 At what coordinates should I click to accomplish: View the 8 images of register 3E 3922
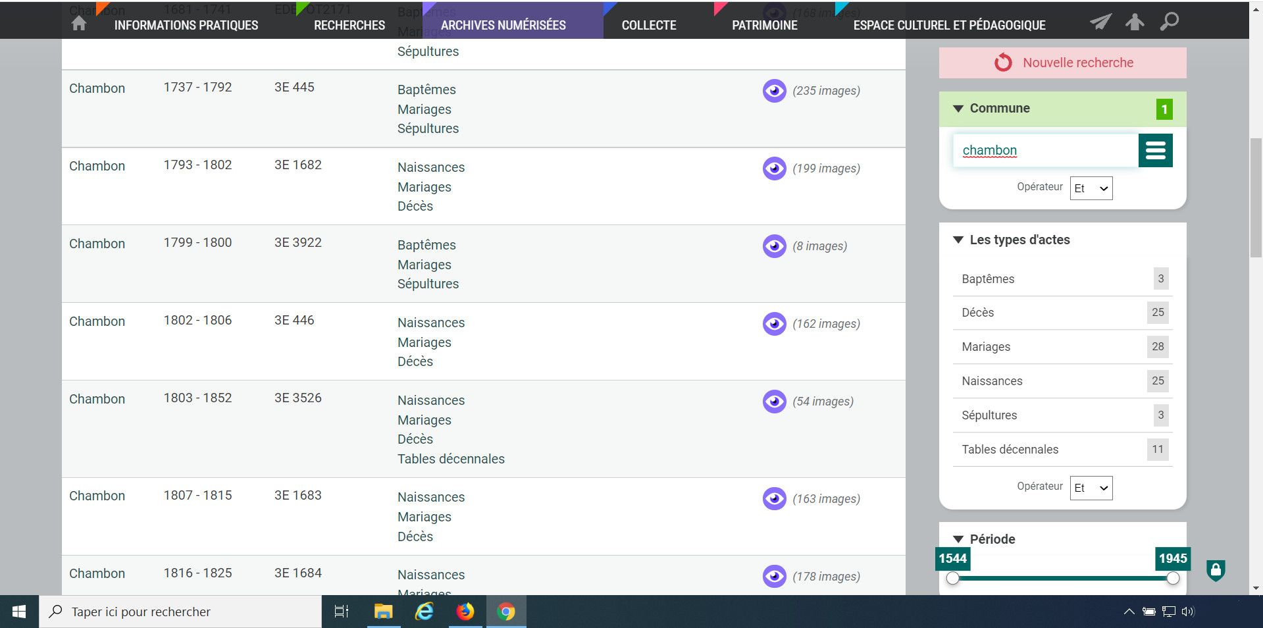click(774, 246)
